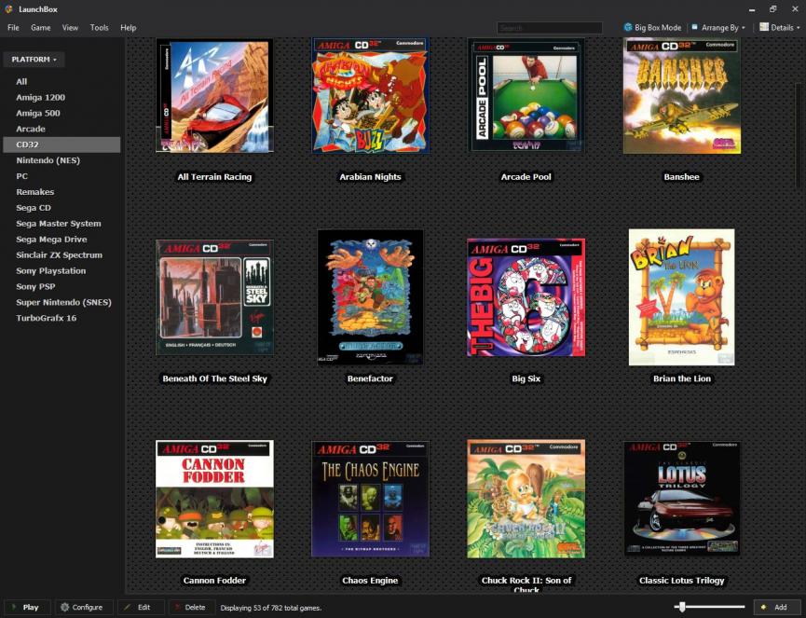Image resolution: width=806 pixels, height=618 pixels.
Task: Switch to Big Box Mode
Action: [x=652, y=28]
